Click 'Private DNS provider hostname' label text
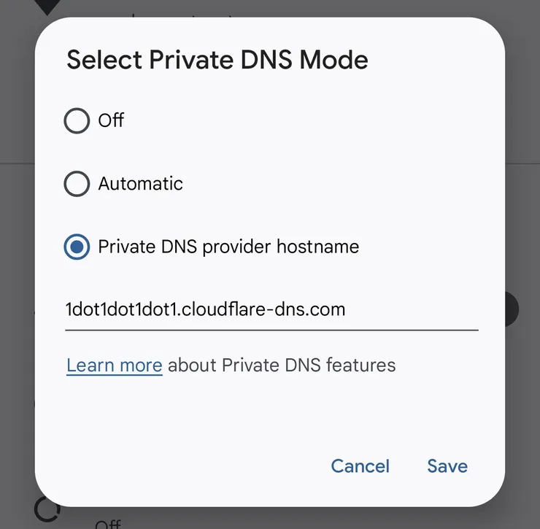The width and height of the screenshot is (540, 529). click(228, 247)
